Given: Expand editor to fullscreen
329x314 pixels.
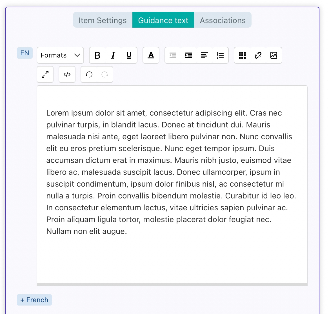Looking at the screenshot, I should (45, 74).
